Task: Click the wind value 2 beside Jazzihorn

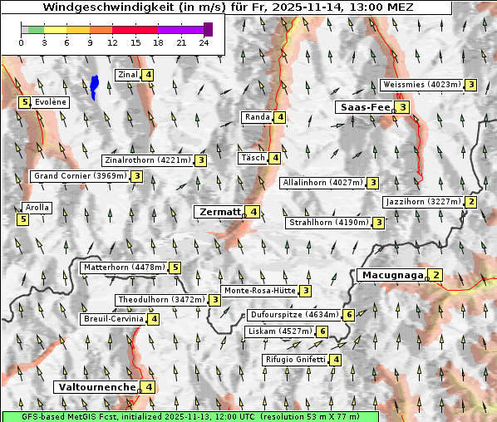Action: pyautogui.click(x=471, y=202)
